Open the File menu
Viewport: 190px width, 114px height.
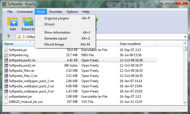10,12
